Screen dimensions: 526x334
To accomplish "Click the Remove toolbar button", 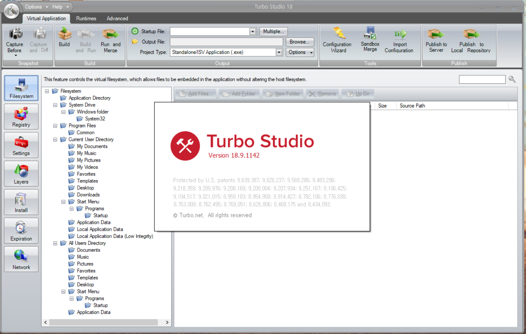I will coord(322,94).
